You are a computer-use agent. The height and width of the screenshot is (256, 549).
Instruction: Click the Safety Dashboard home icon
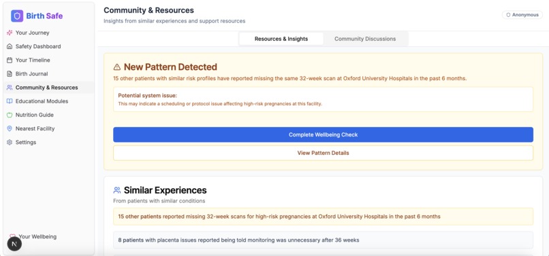click(x=10, y=46)
